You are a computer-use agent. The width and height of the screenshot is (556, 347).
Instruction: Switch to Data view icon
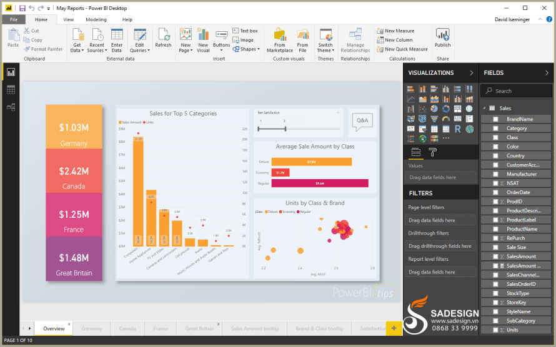tap(11, 90)
